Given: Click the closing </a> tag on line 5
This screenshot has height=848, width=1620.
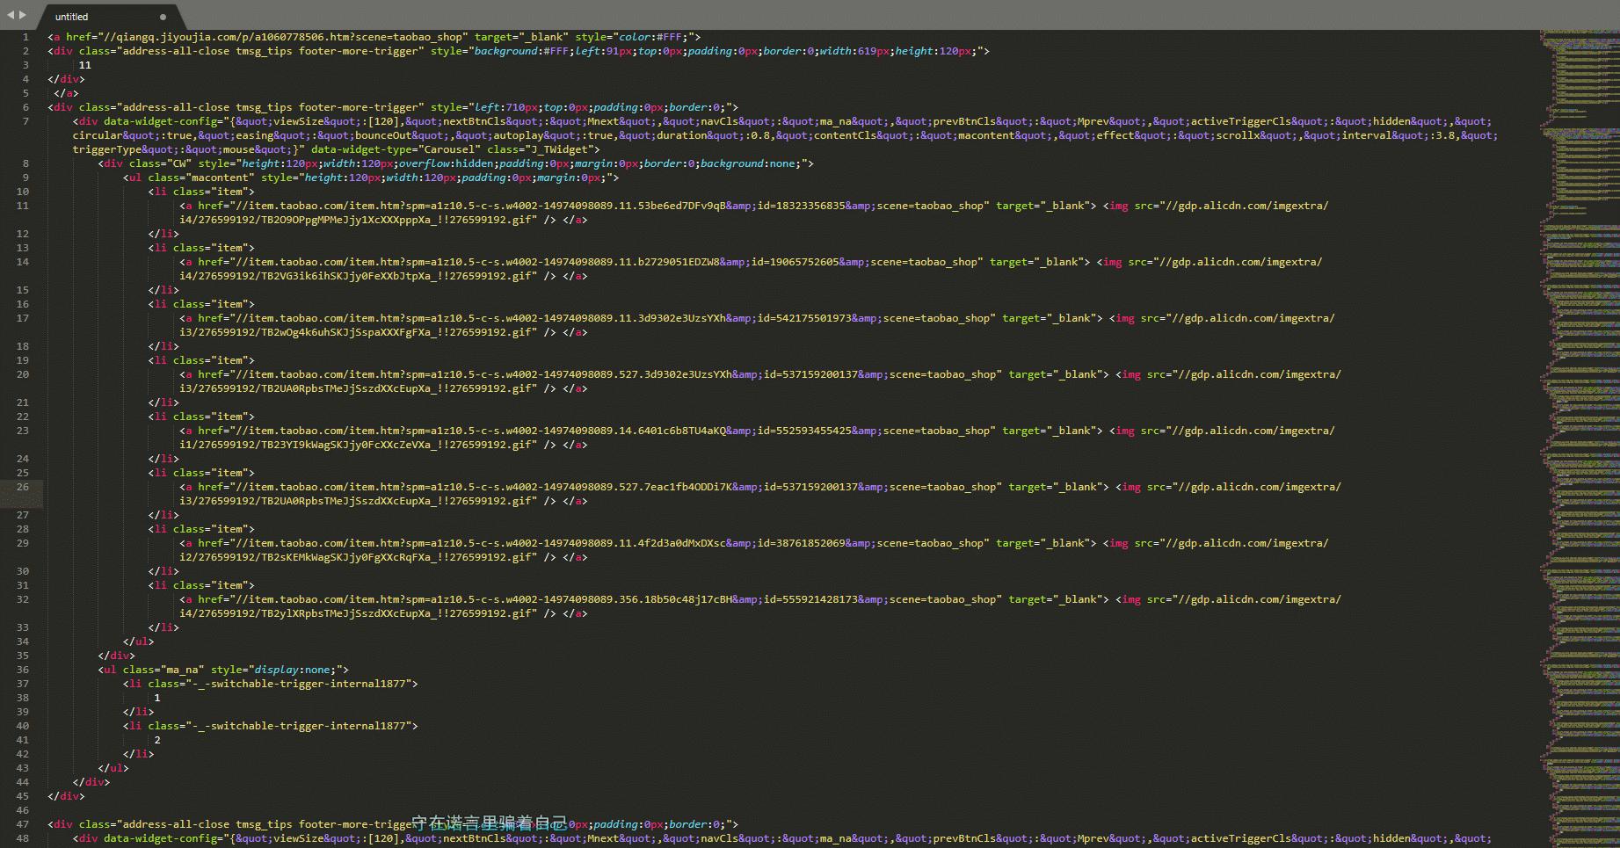Looking at the screenshot, I should click(66, 93).
